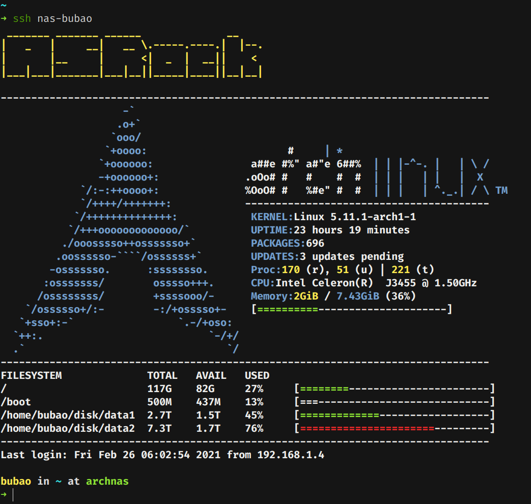Screen dimensions: 531x504
Task: Click user process count '51'
Action: (343, 270)
